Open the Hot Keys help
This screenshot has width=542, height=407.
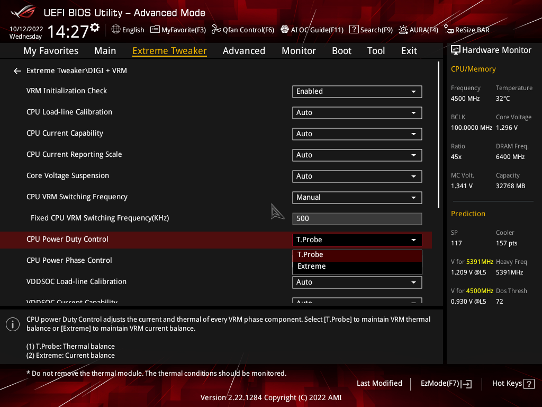click(x=513, y=384)
